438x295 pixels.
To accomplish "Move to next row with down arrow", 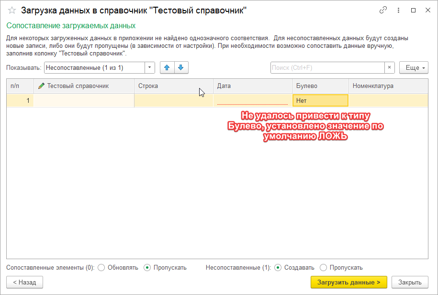I will [181, 68].
